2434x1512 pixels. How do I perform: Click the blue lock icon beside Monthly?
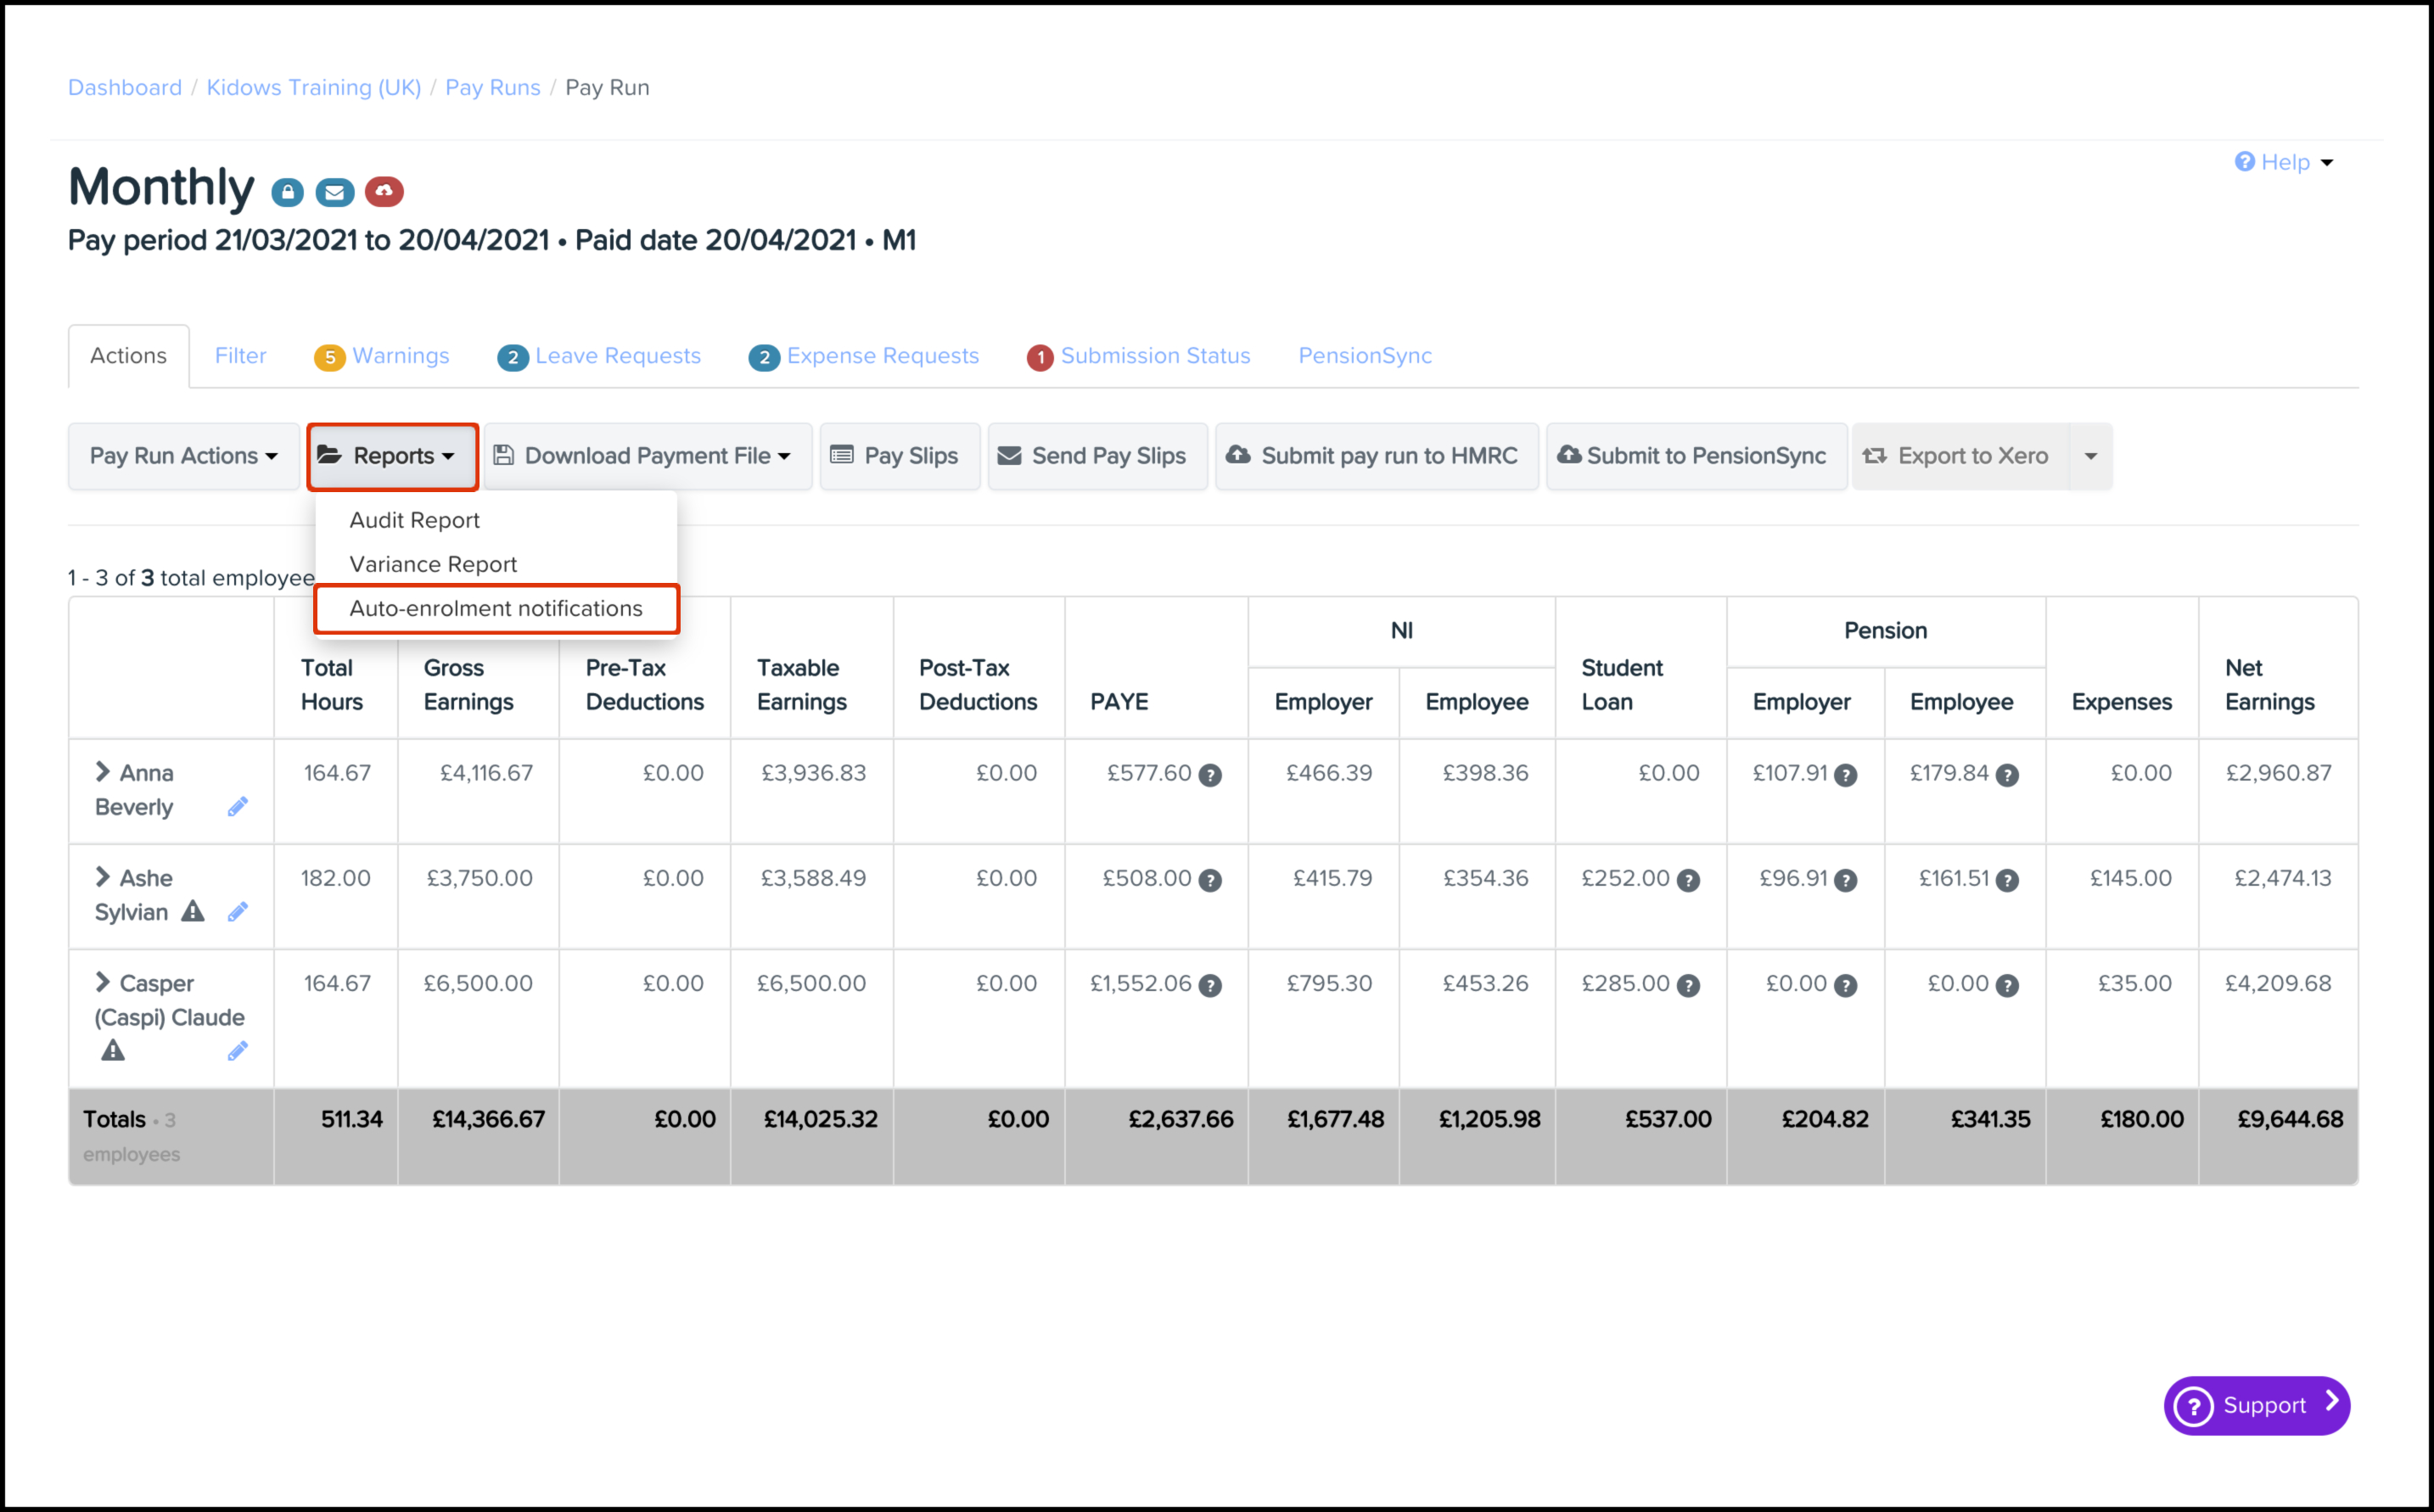coord(287,192)
